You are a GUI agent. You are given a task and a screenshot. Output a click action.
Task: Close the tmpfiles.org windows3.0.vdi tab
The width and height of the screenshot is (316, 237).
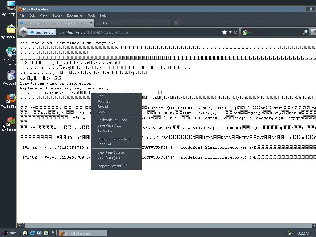[x=91, y=23]
